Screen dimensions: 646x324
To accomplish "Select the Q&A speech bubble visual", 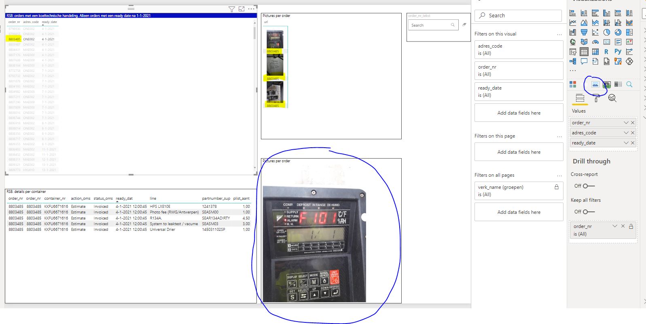I will tap(584, 61).
